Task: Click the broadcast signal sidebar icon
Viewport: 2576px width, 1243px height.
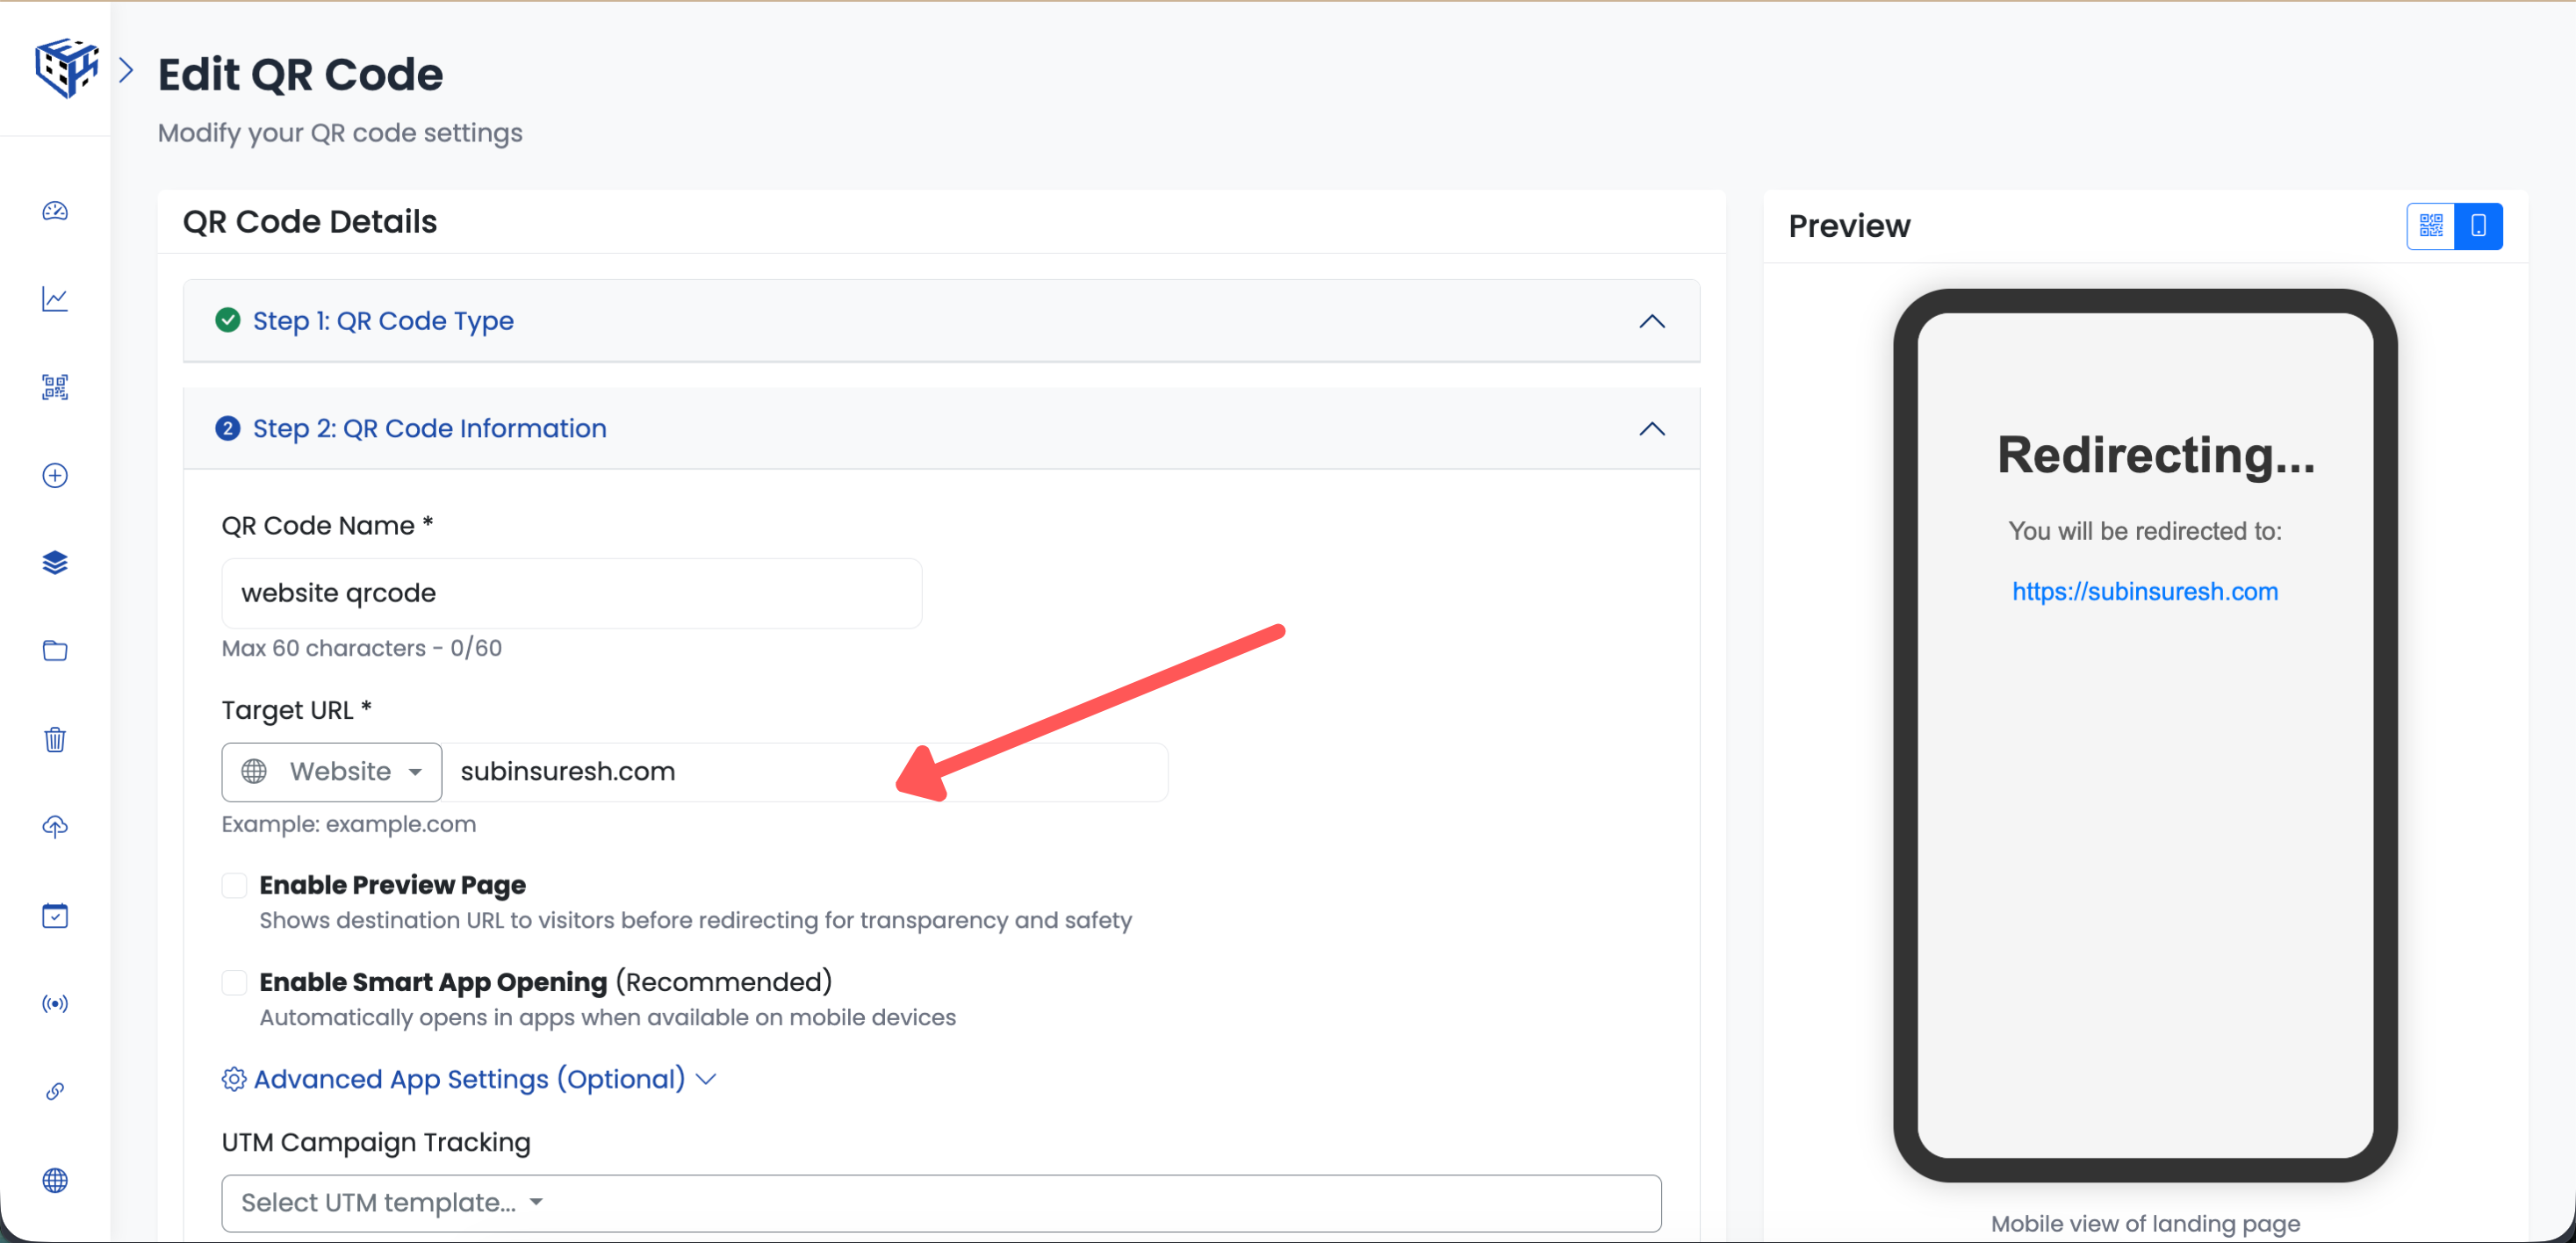Action: point(55,1003)
